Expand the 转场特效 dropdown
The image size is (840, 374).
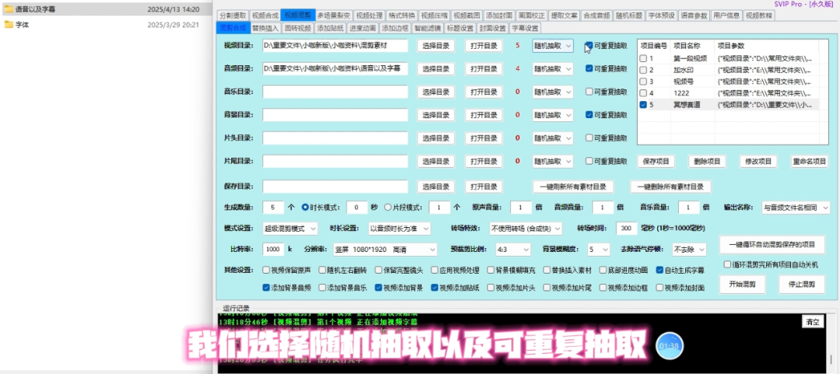click(525, 229)
